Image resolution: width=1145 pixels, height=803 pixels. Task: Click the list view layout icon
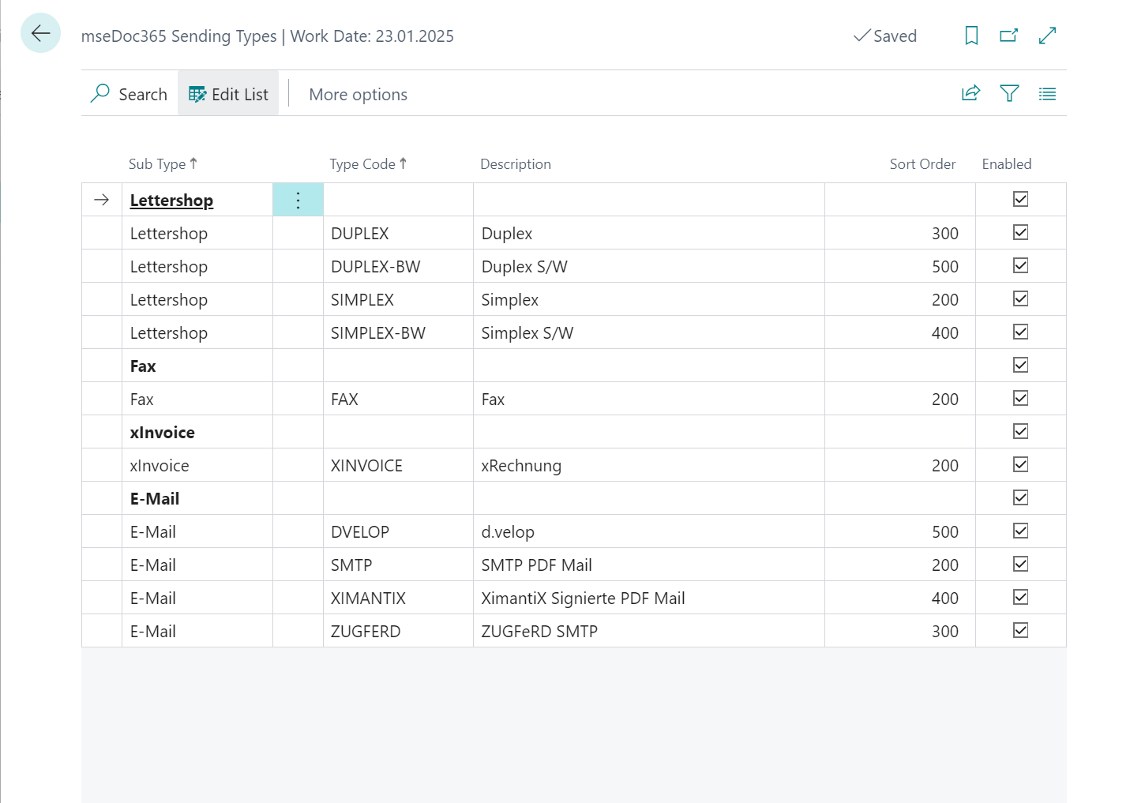[x=1047, y=94]
